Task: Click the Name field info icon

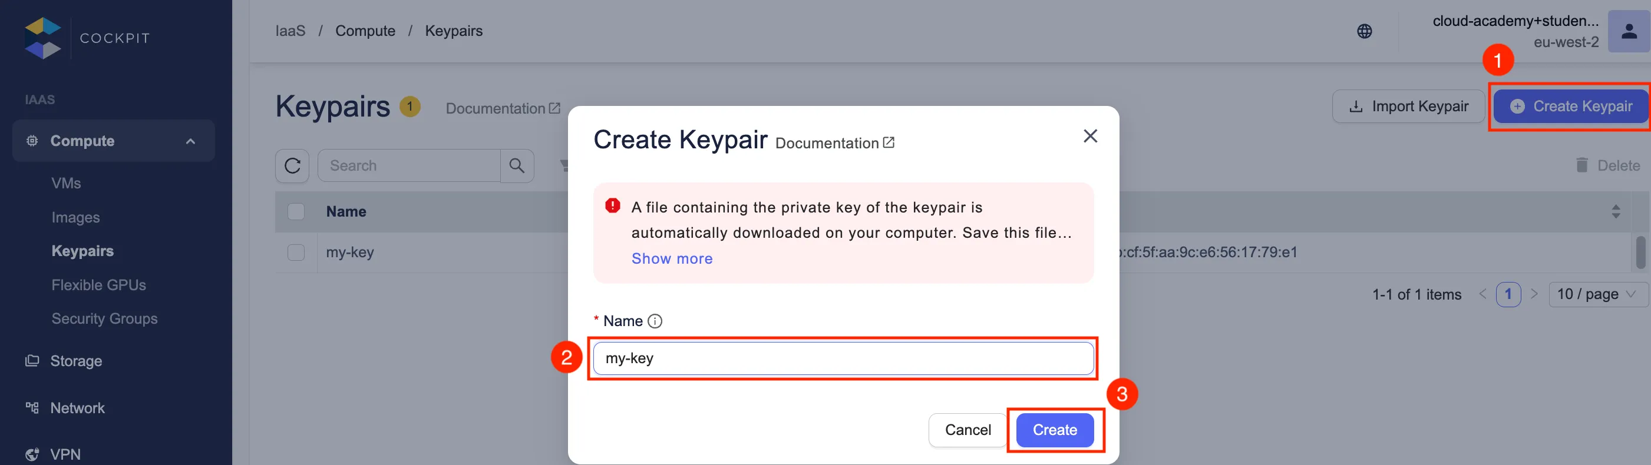Action: pos(655,321)
